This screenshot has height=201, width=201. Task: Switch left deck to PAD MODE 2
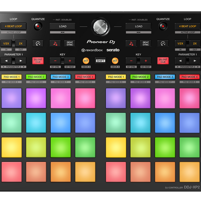[36, 77]
